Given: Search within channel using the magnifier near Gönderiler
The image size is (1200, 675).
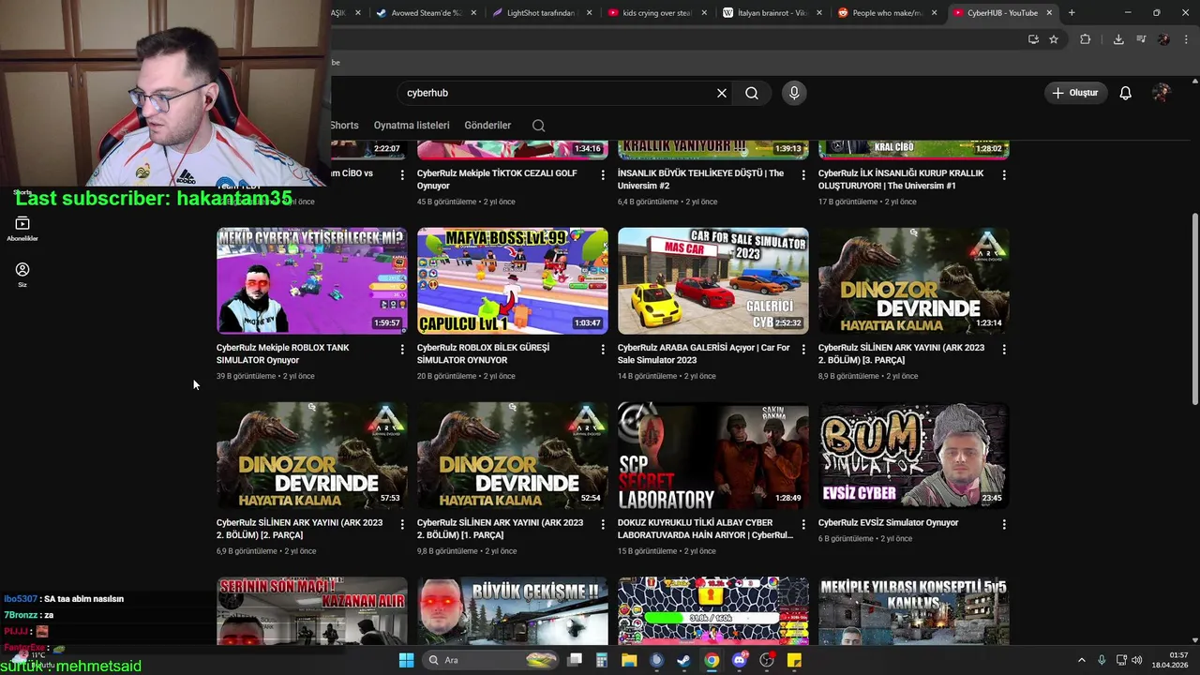Looking at the screenshot, I should coord(538,126).
